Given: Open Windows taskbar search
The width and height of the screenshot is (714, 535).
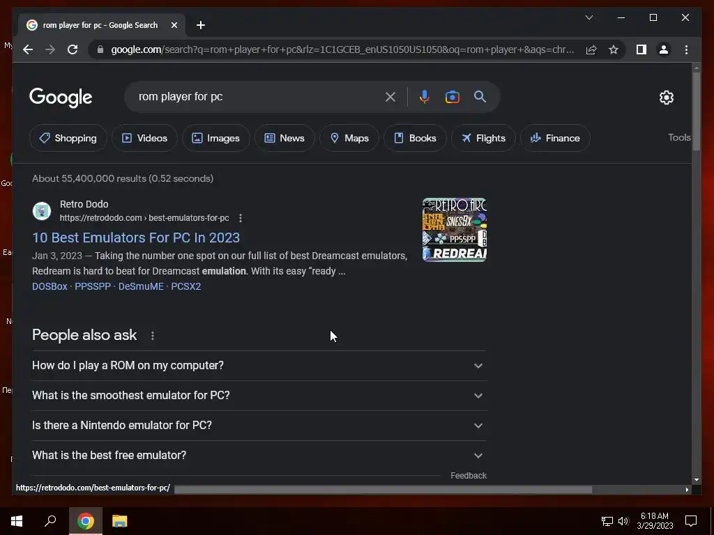Looking at the screenshot, I should click(50, 521).
